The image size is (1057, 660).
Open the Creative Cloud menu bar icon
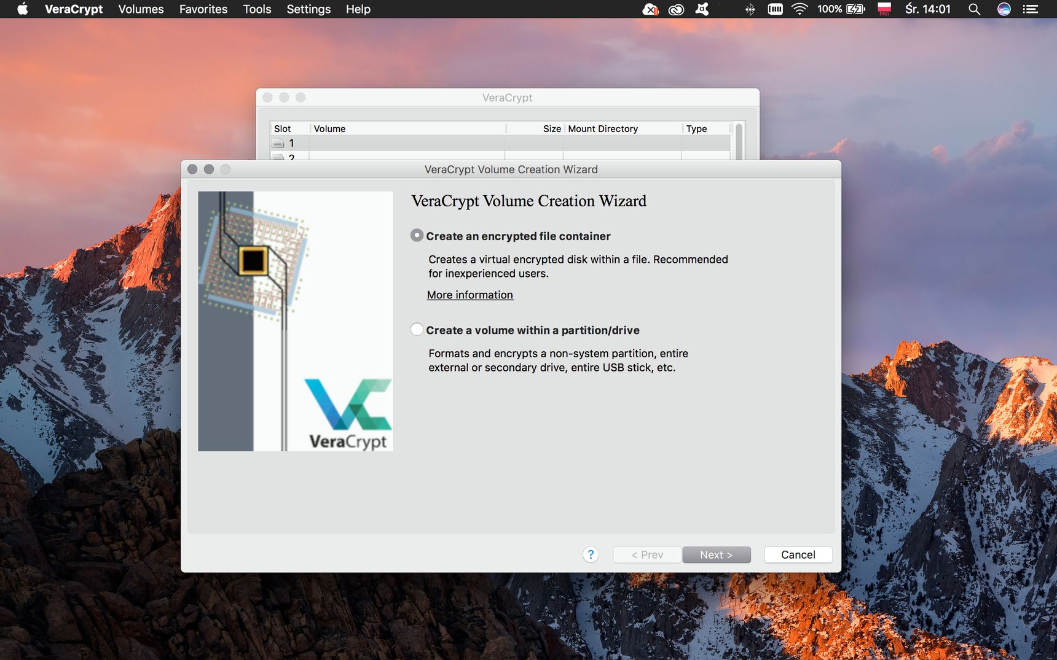click(676, 9)
